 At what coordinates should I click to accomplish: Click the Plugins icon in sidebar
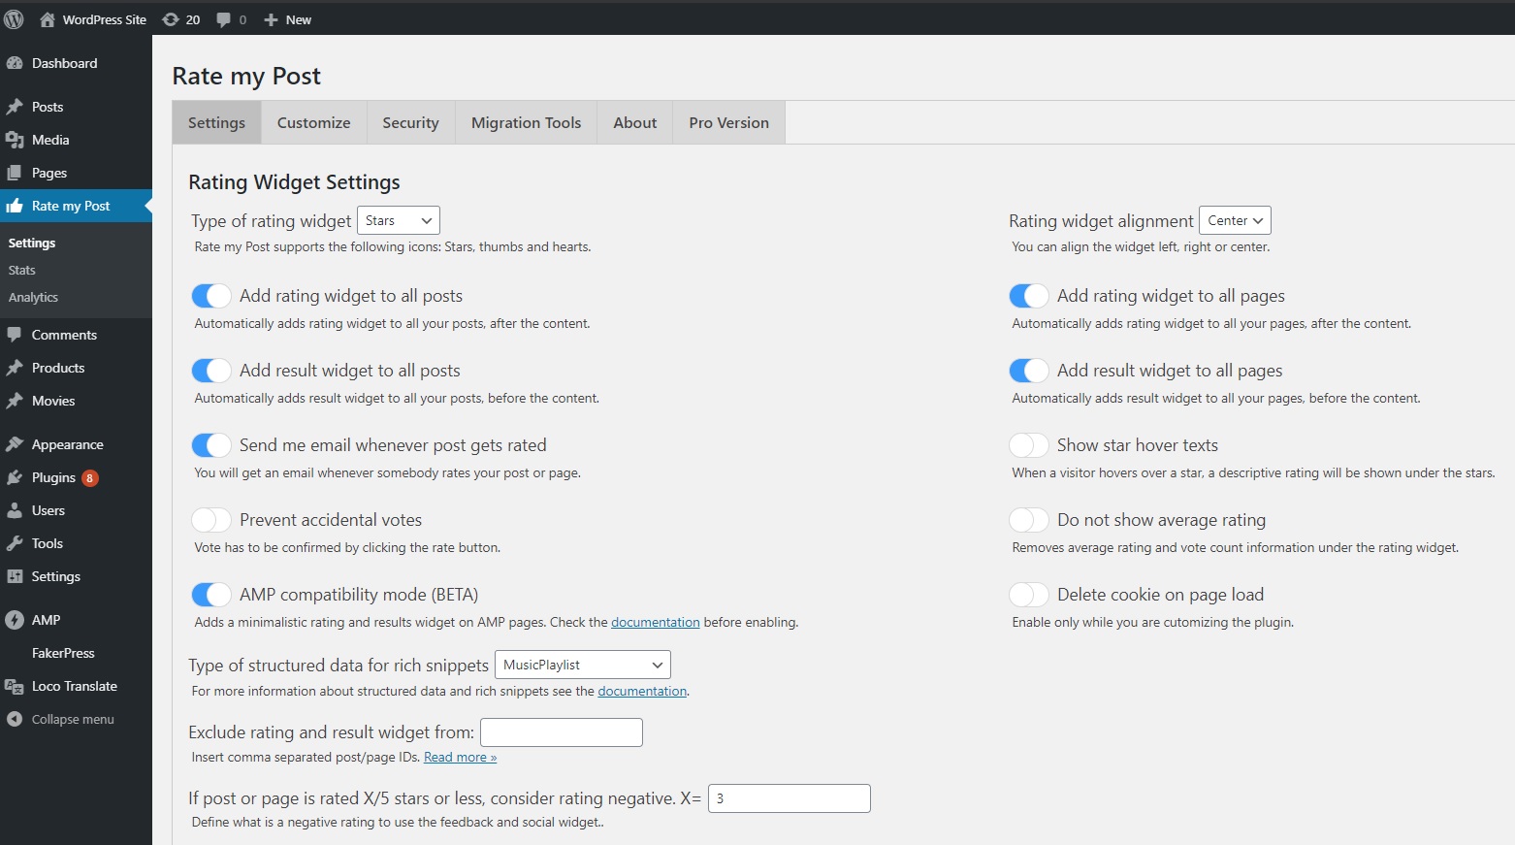[x=15, y=477]
